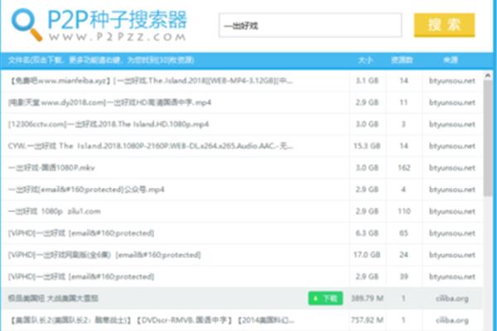Click the 162 resource count cell
This screenshot has height=331, width=497.
click(404, 168)
